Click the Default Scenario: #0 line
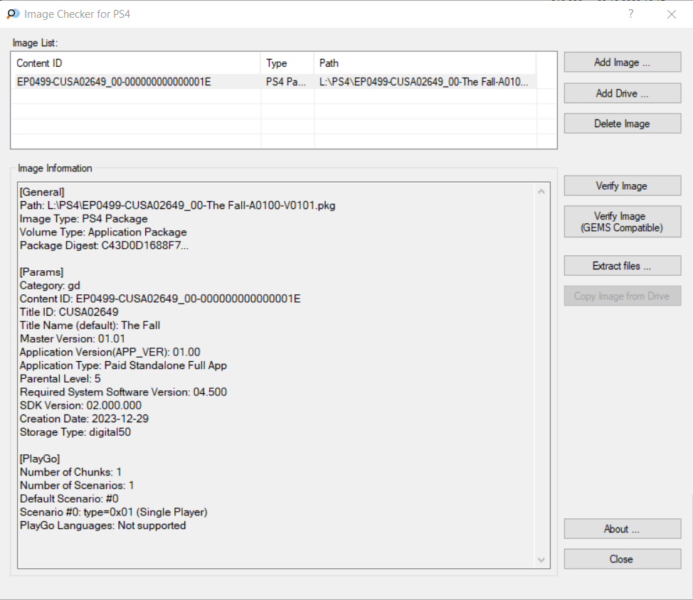Image resolution: width=693 pixels, height=600 pixels. click(69, 498)
